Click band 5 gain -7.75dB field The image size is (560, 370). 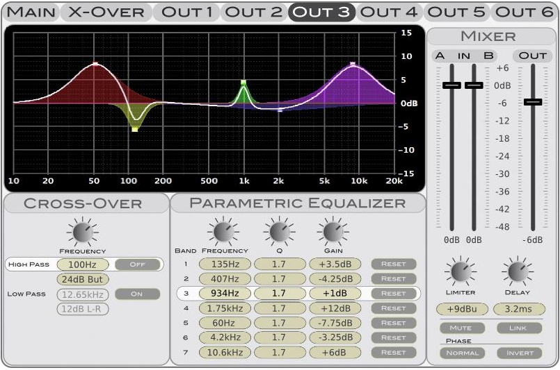pos(335,323)
